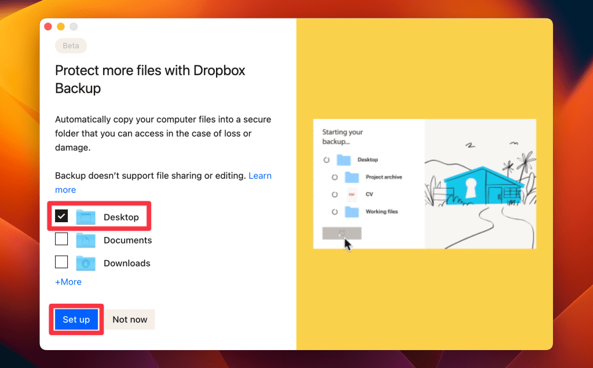Click the Downloads label text

coord(127,263)
